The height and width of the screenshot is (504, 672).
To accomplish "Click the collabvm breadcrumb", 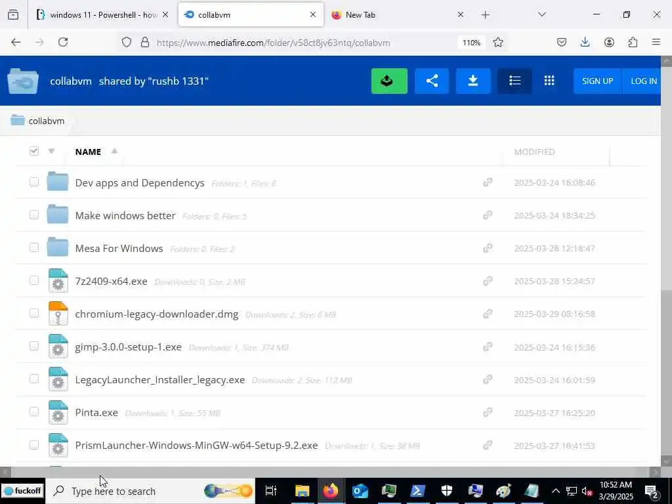I will pos(47,121).
